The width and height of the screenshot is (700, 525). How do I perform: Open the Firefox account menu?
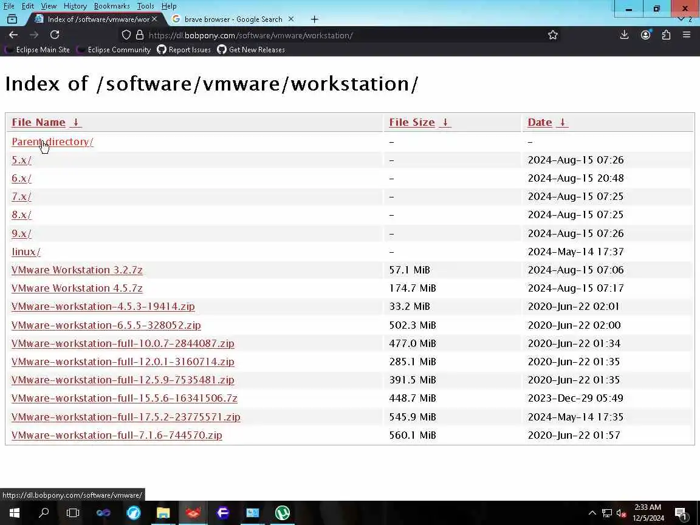pyautogui.click(x=645, y=35)
